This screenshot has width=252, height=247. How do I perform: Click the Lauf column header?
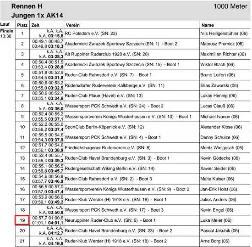5,24
